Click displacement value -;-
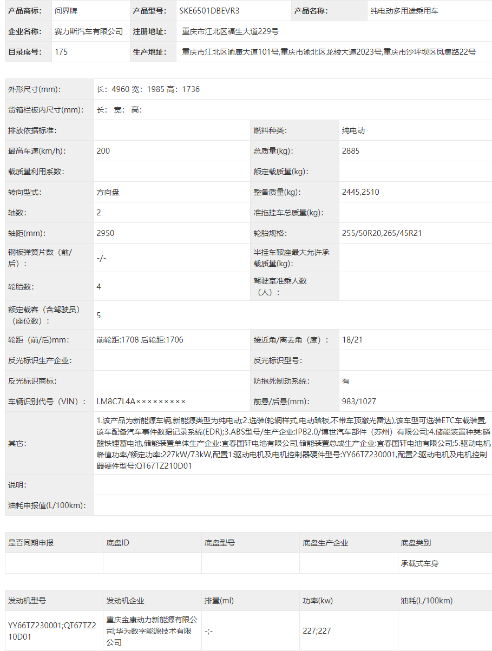This screenshot has height=651, width=492. [209, 631]
